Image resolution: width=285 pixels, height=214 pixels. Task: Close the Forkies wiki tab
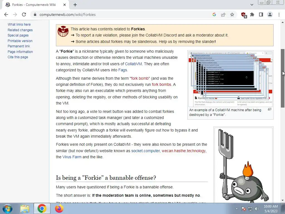click(65, 5)
